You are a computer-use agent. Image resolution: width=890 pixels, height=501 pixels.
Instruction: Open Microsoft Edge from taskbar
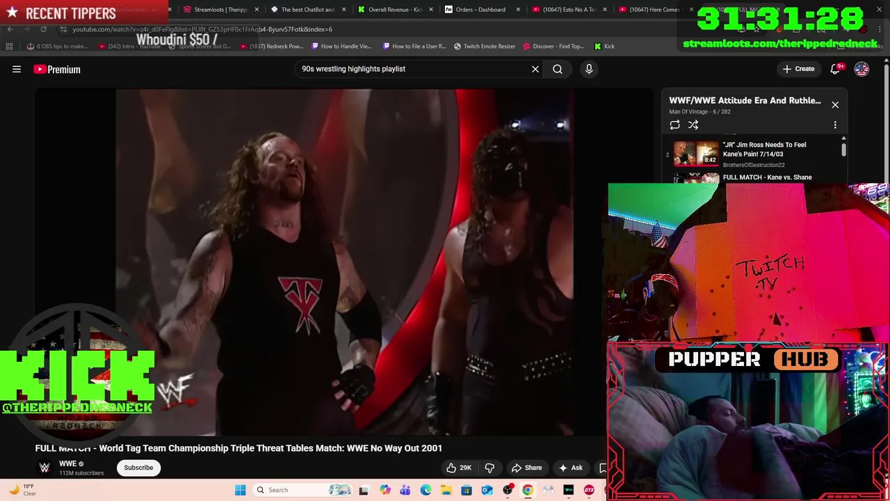426,490
